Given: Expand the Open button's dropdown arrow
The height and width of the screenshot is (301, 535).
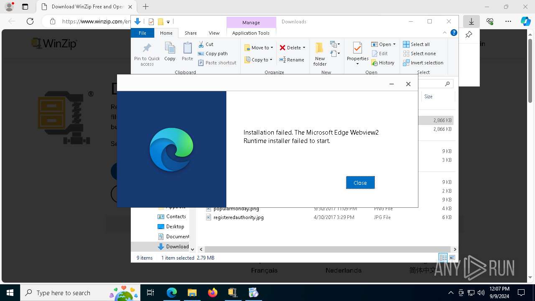Looking at the screenshot, I should (394, 44).
